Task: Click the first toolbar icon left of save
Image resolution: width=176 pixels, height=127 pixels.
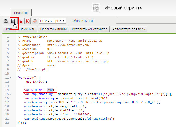Action: point(6,21)
